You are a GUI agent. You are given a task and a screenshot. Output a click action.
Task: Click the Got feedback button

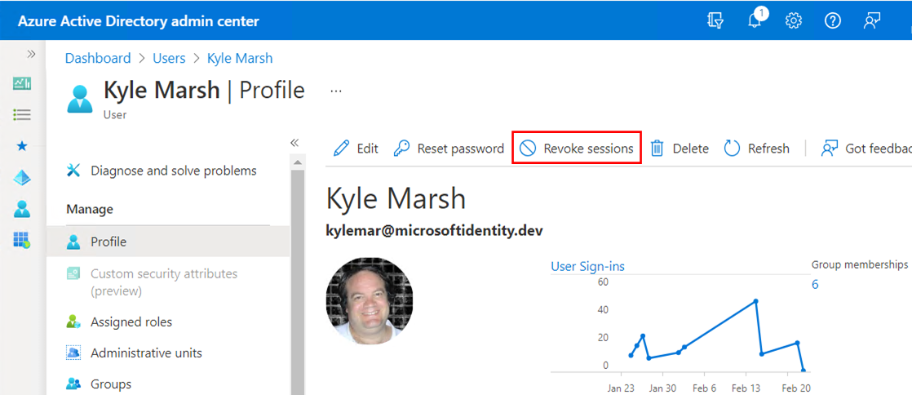[866, 149]
